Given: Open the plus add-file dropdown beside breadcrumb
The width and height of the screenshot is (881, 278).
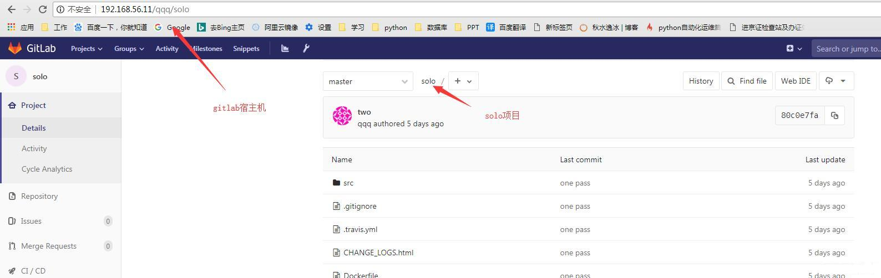Looking at the screenshot, I should click(x=463, y=81).
